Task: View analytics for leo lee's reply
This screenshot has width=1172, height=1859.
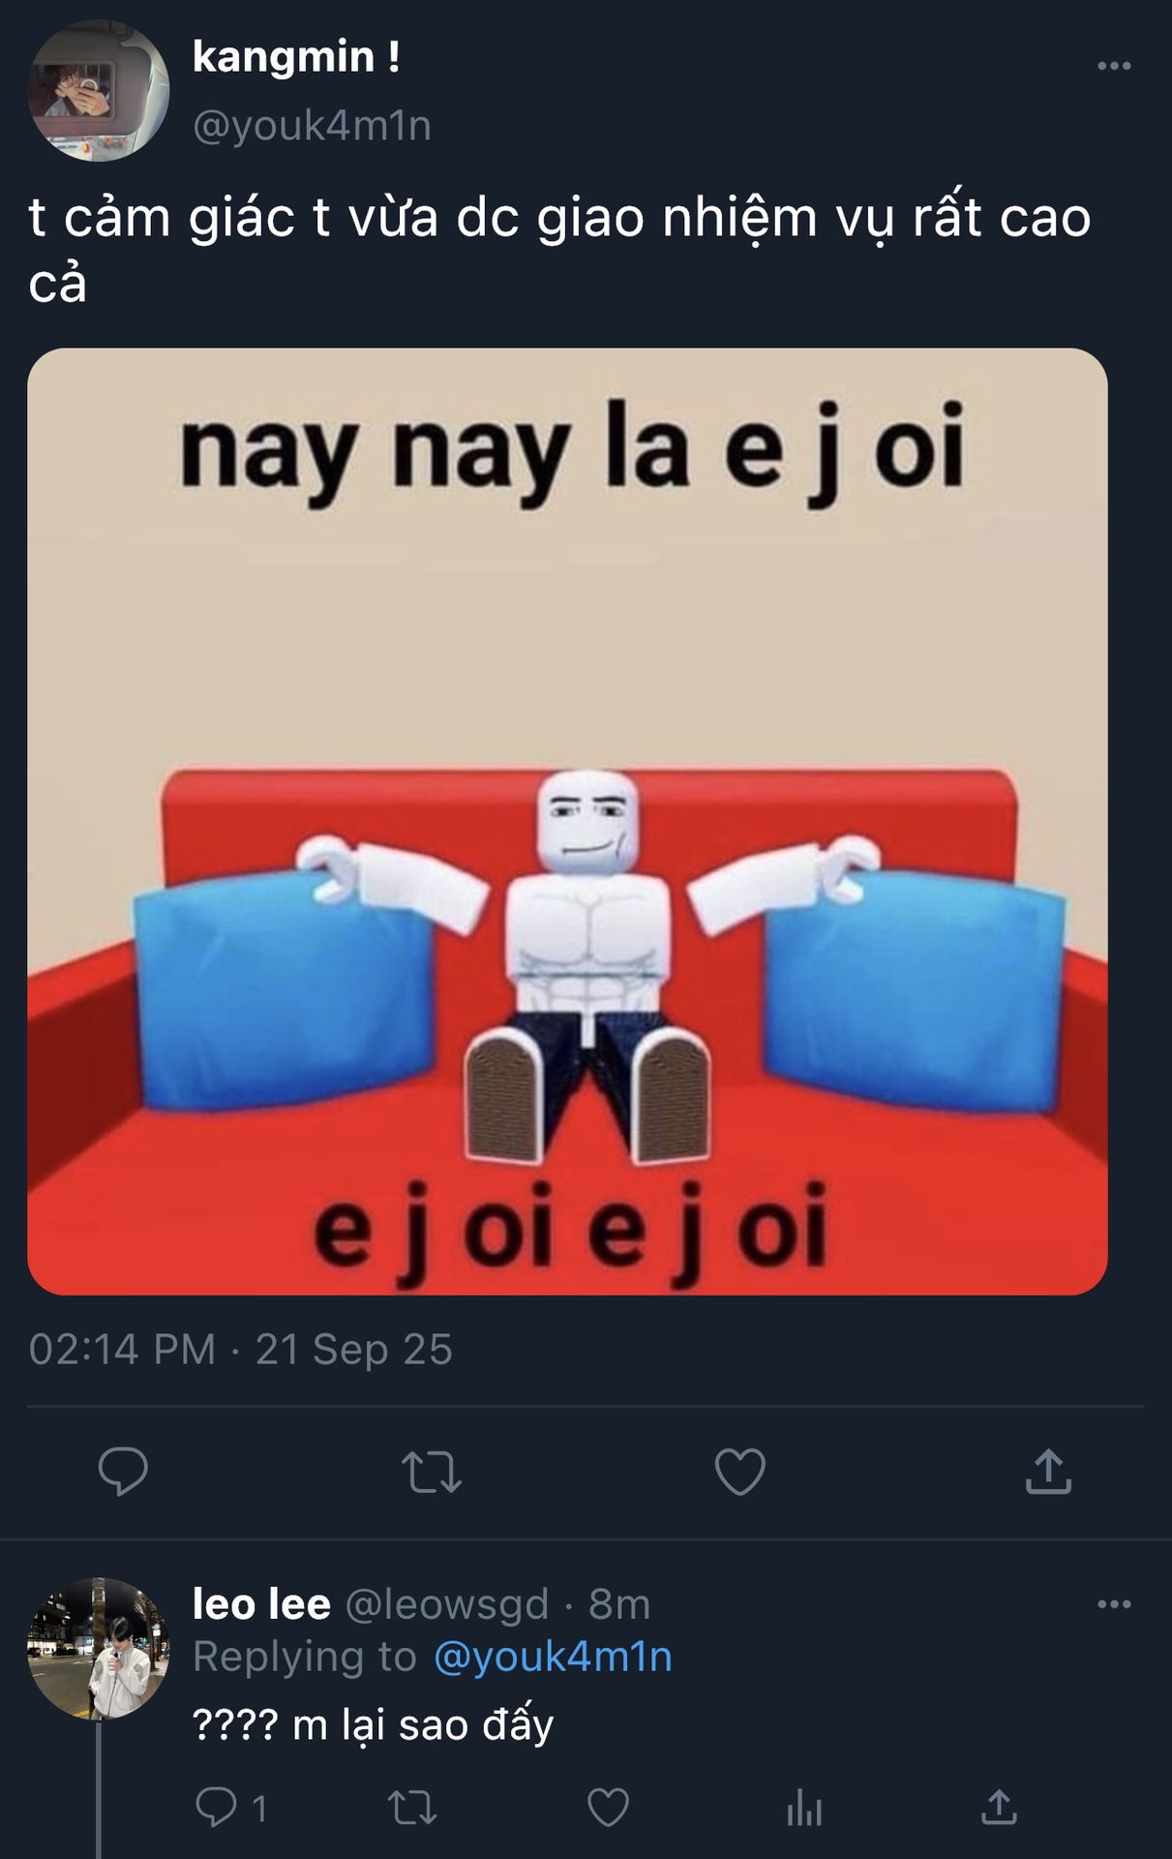Action: pyautogui.click(x=803, y=1808)
